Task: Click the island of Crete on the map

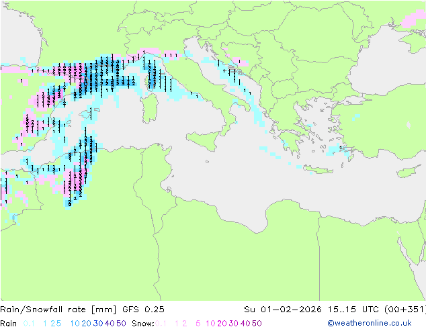Action: (x=318, y=169)
